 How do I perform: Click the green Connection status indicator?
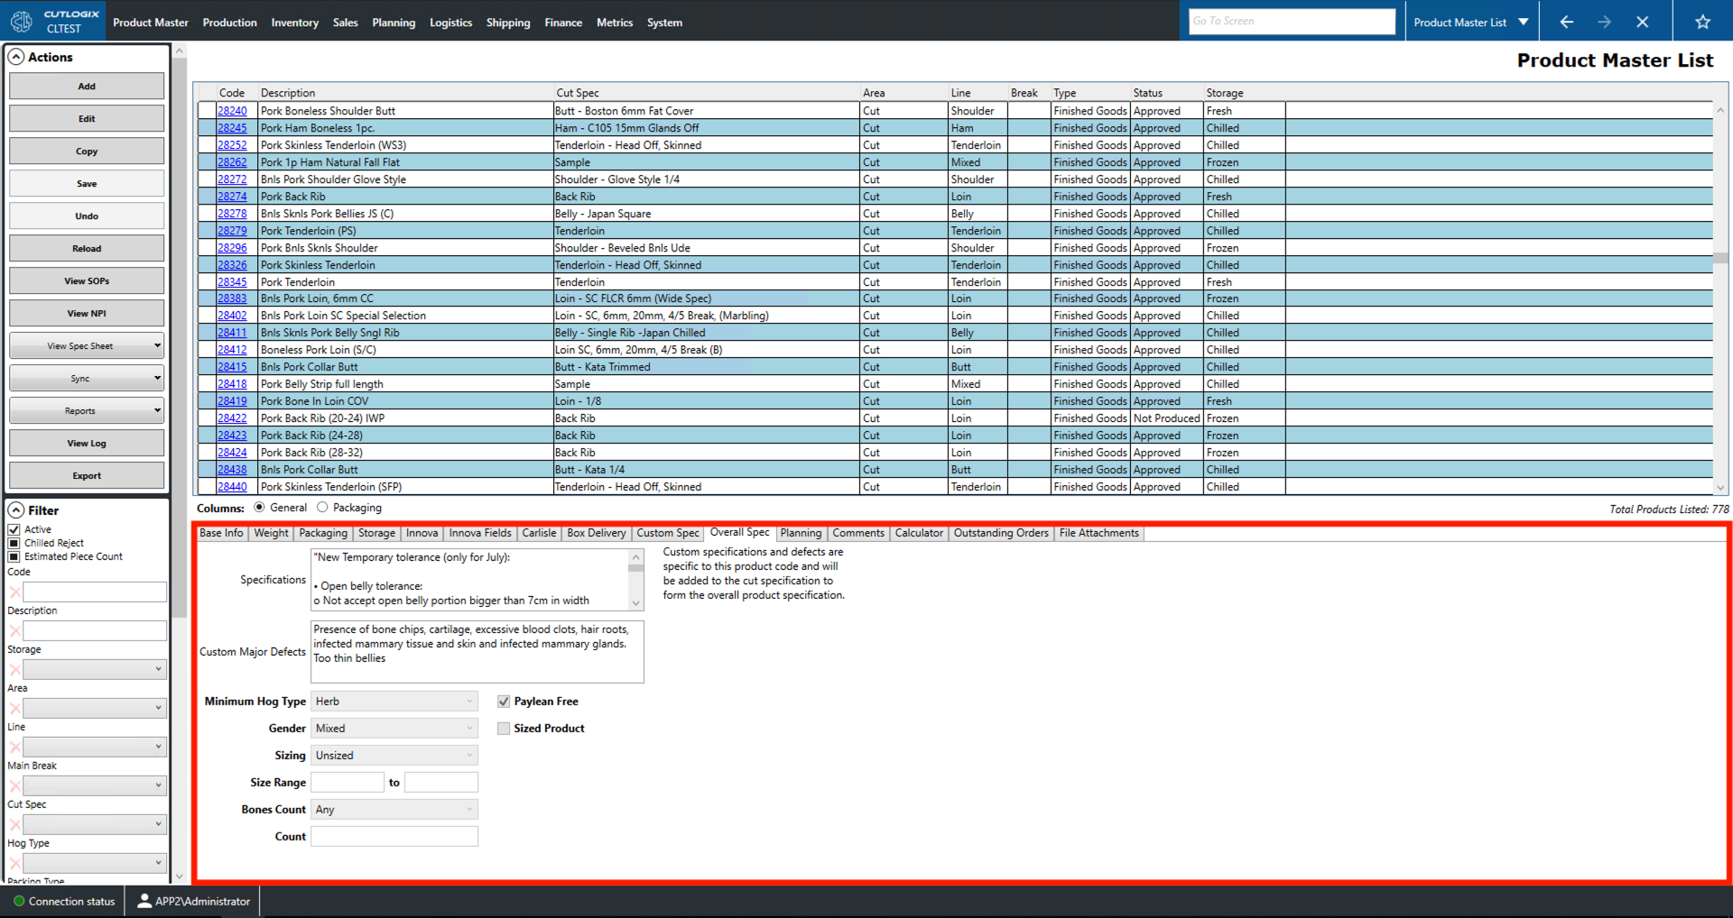(18, 900)
